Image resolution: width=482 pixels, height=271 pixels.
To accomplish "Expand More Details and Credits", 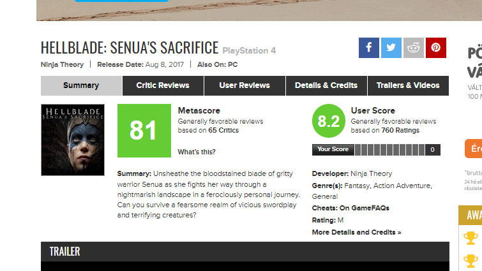I will [356, 232].
